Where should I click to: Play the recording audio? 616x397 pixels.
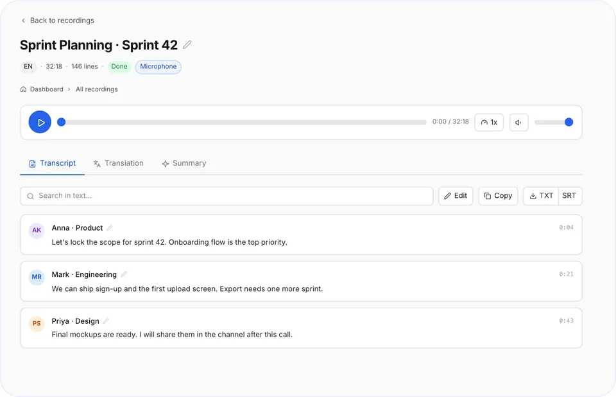tap(40, 122)
